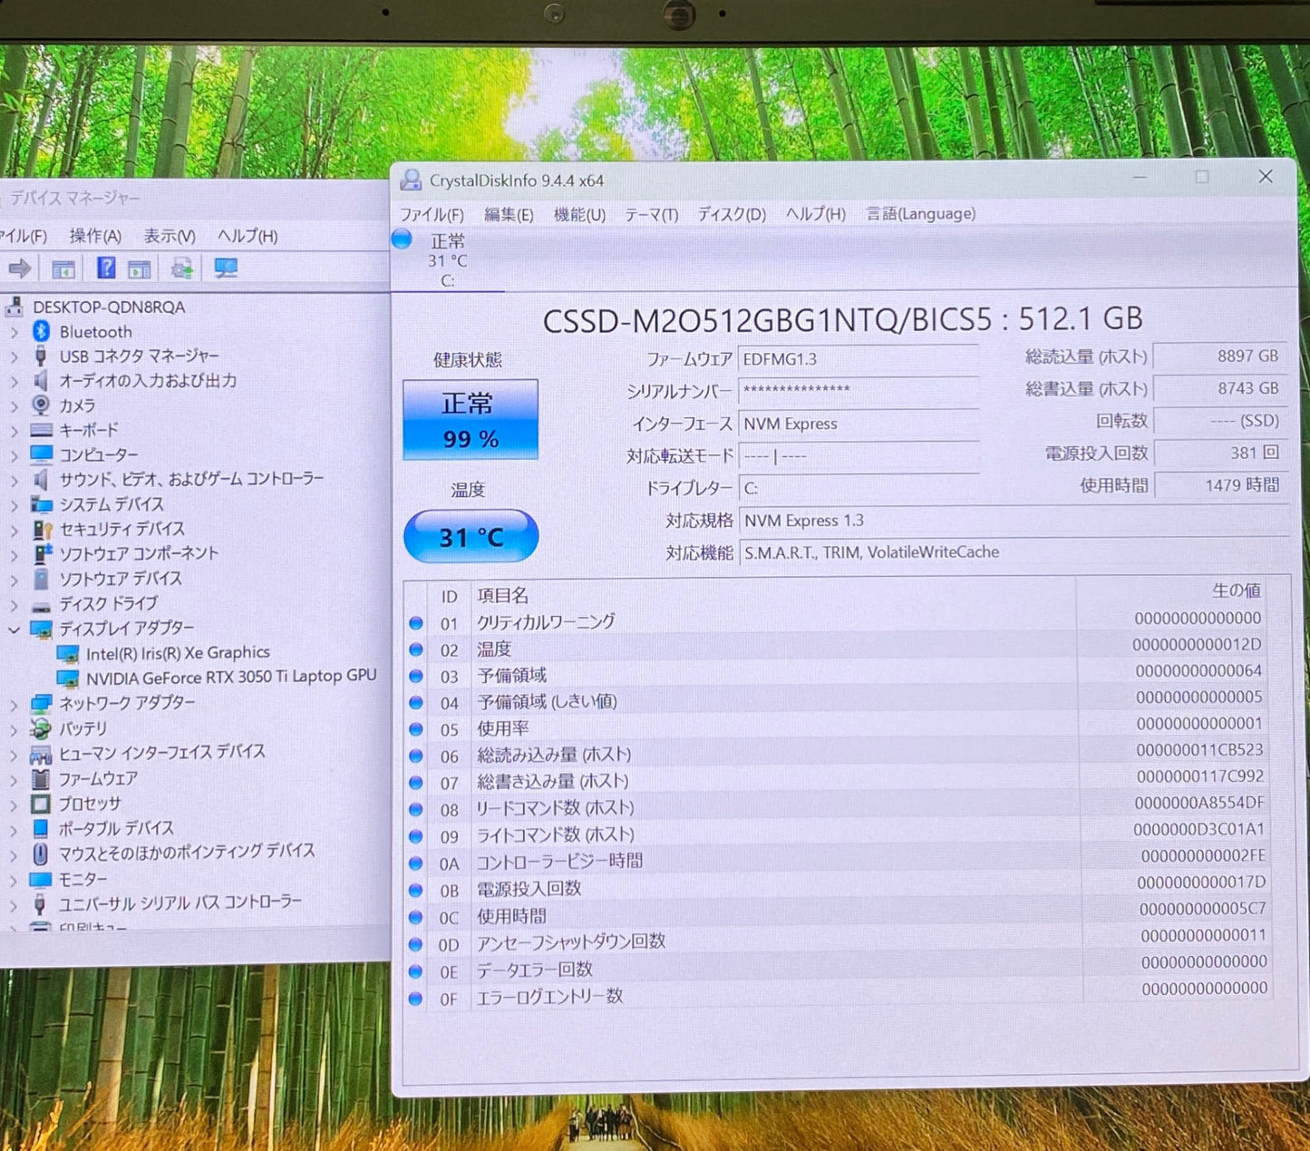
Task: Expand the ディスク ドライブ tree node
Action: point(14,603)
